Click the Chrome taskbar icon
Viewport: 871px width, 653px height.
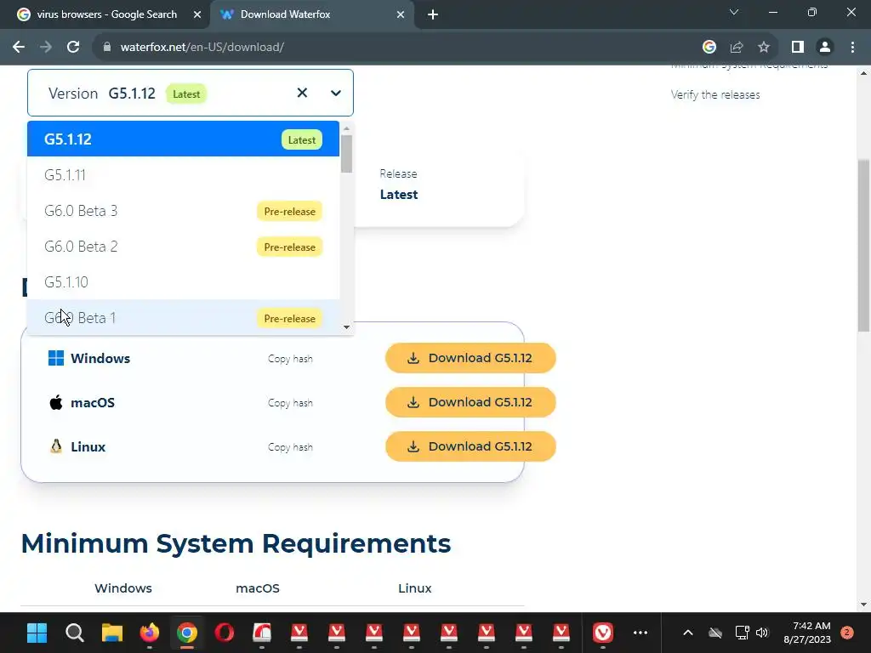point(186,633)
